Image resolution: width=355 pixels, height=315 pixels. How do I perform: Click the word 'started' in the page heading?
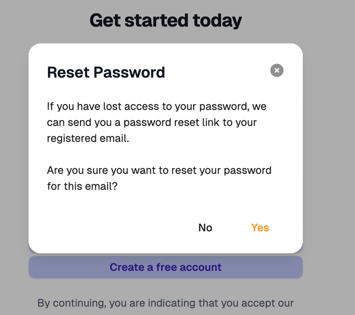pyautogui.click(x=156, y=20)
